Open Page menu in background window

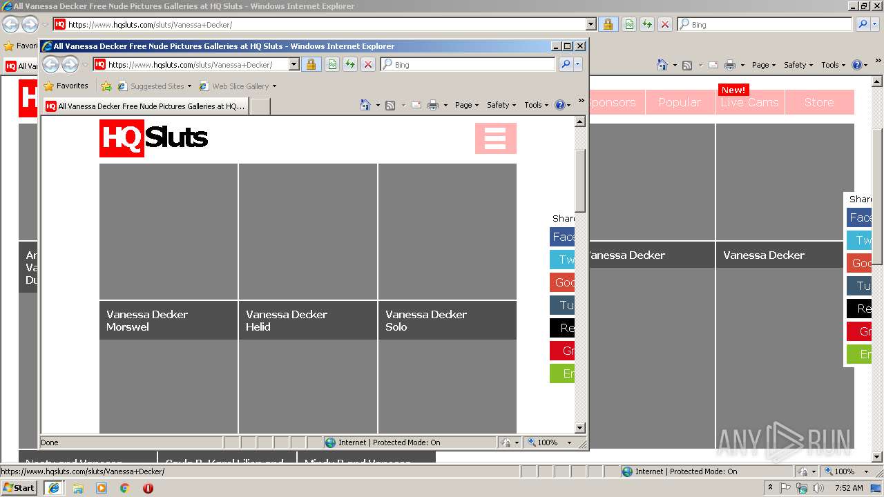[764, 65]
